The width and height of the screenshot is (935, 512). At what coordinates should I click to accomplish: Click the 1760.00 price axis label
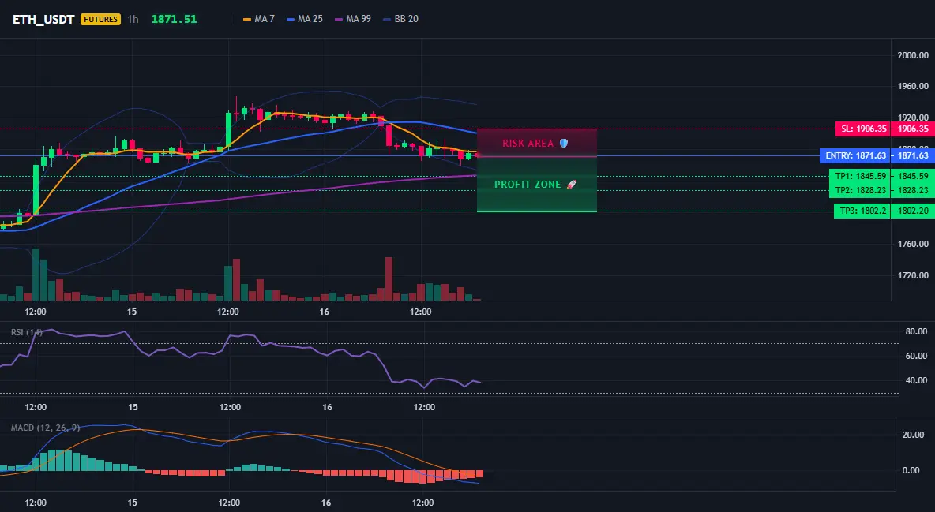913,244
